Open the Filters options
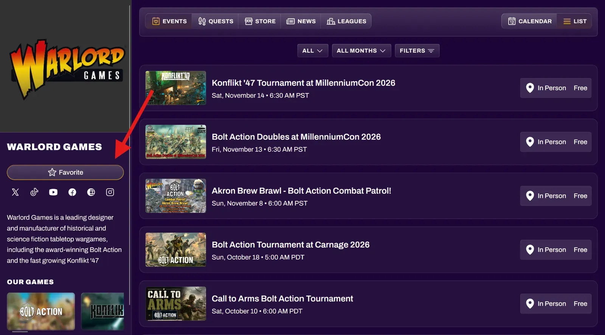605x335 pixels. (417, 51)
